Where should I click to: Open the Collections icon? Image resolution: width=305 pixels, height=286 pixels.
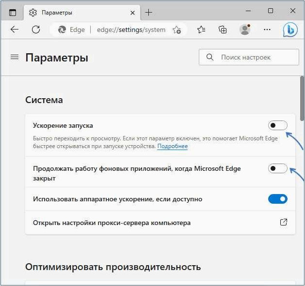point(223,30)
